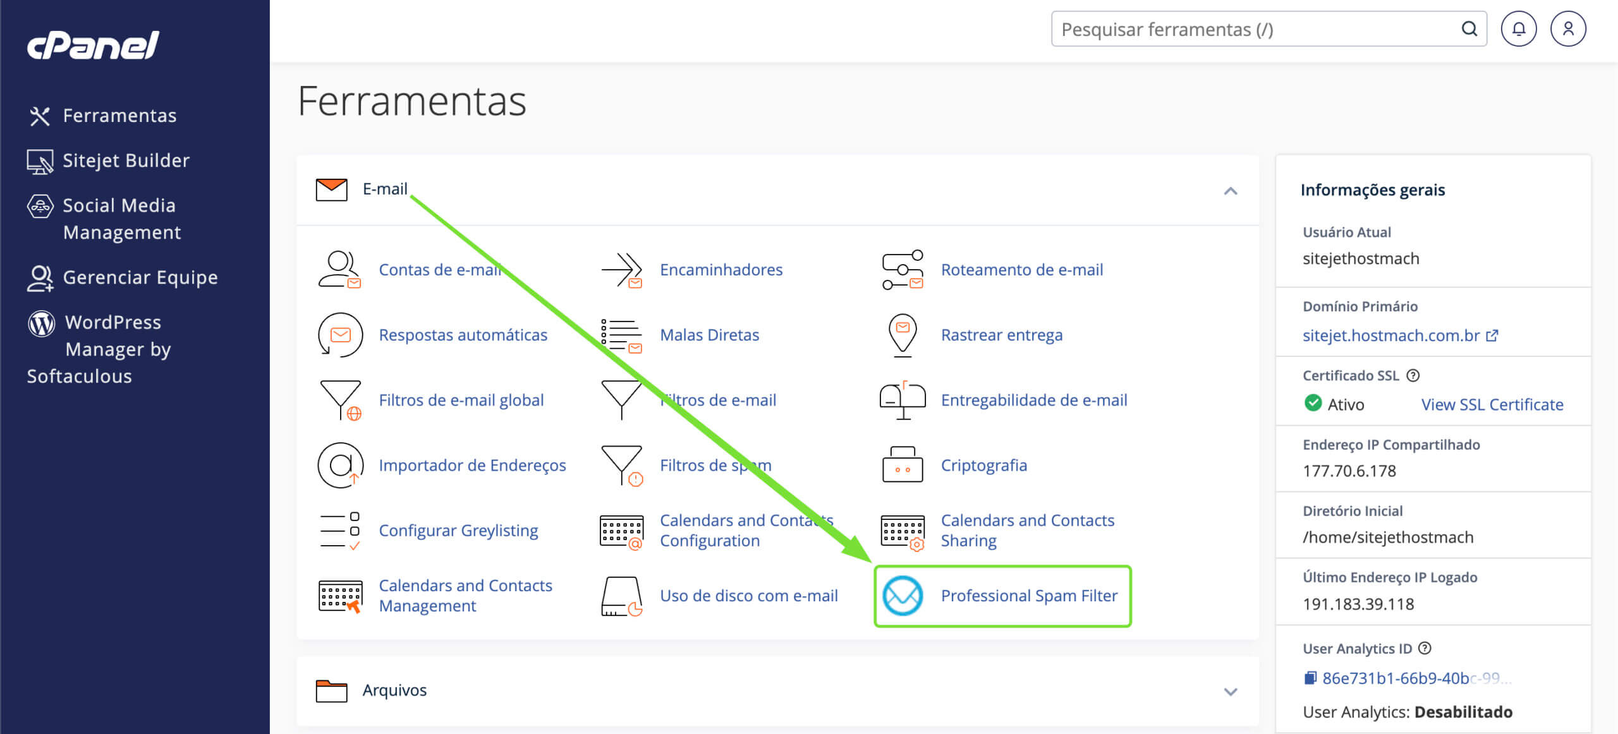Collapse the E-mail section
Viewport: 1618px width, 734px height.
pyautogui.click(x=1230, y=191)
